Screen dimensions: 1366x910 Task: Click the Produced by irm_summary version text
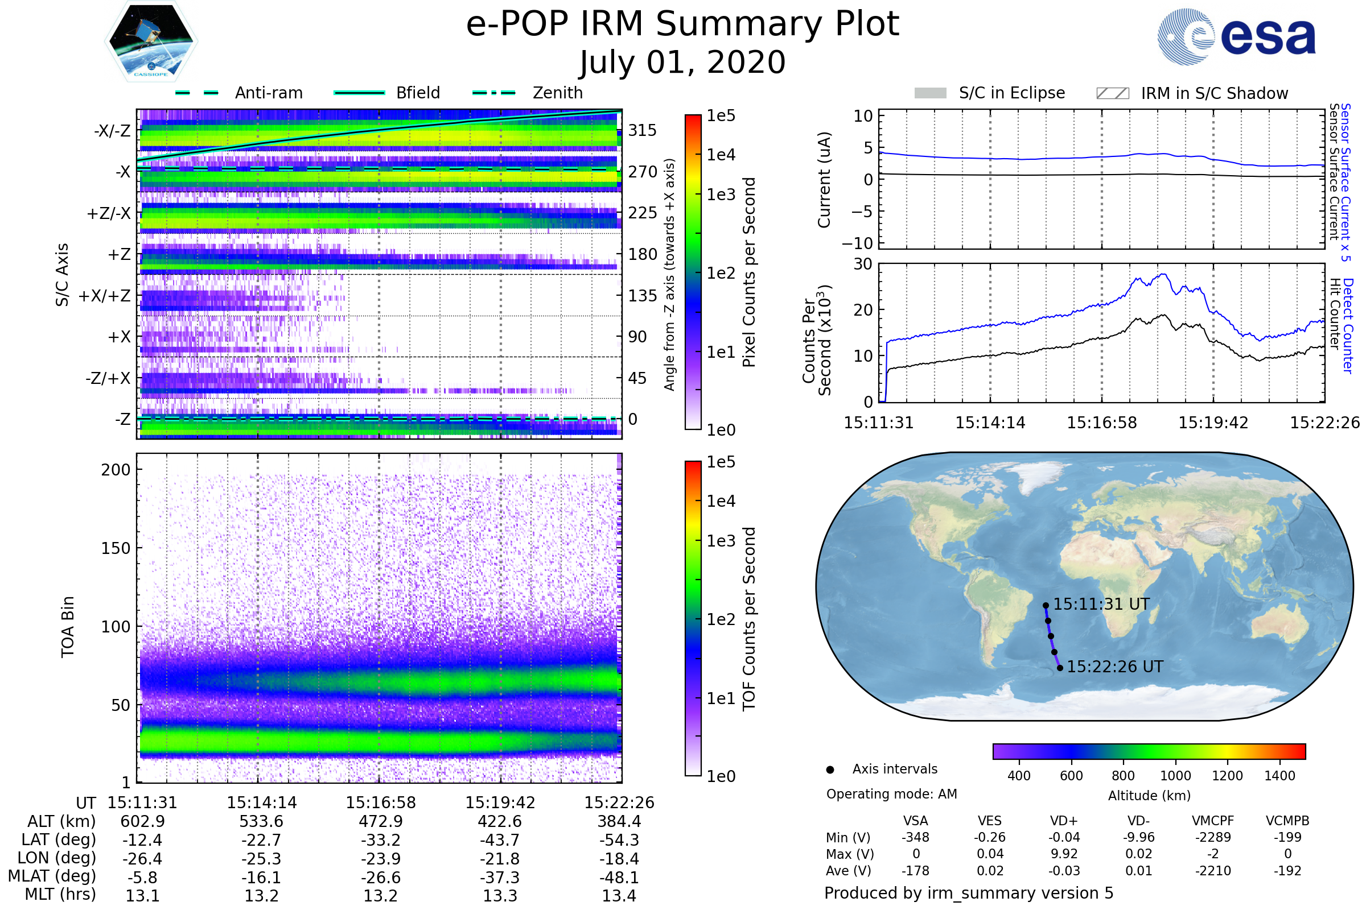(968, 892)
